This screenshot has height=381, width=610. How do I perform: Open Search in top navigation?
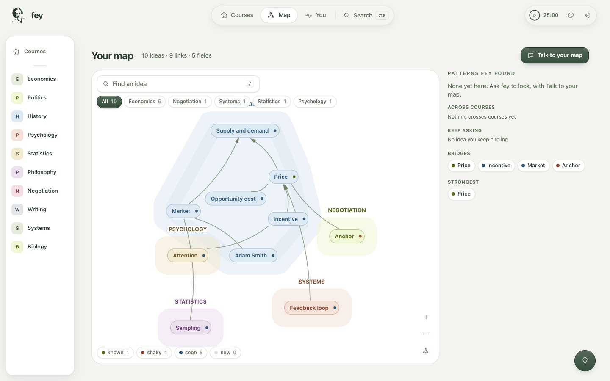[366, 15]
